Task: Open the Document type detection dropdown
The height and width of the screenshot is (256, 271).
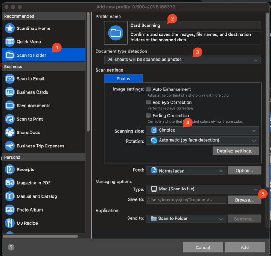Action: click(183, 60)
